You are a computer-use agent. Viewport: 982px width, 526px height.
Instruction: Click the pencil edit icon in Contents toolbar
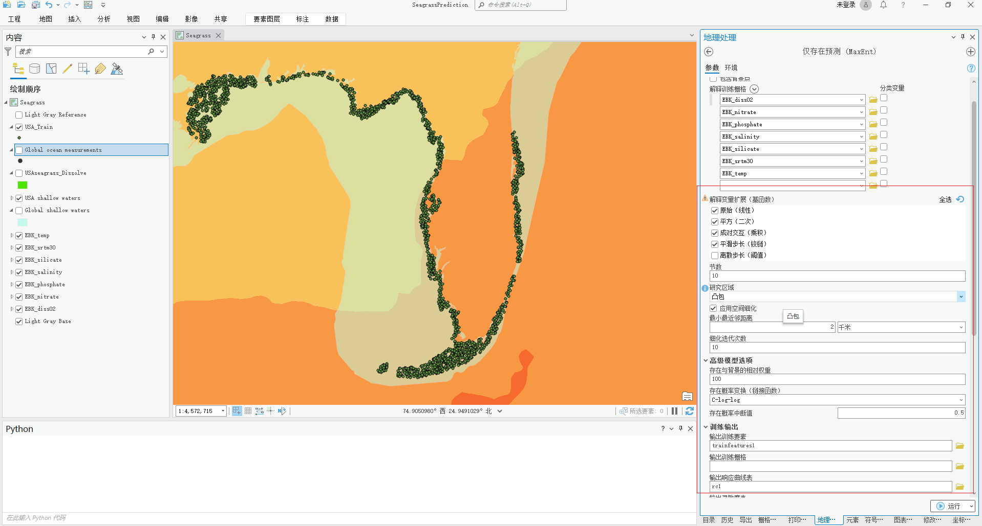click(x=68, y=68)
